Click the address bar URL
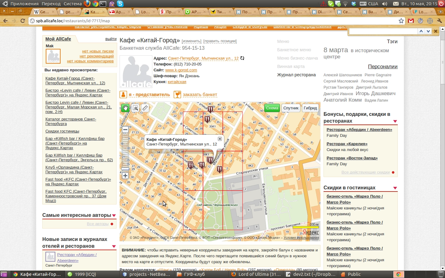This screenshot has height=278, width=445. (x=73, y=21)
